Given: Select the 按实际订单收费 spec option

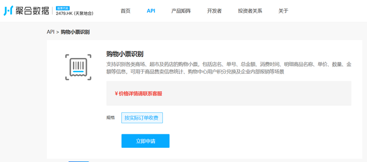Looking at the screenshot, I should [x=142, y=118].
